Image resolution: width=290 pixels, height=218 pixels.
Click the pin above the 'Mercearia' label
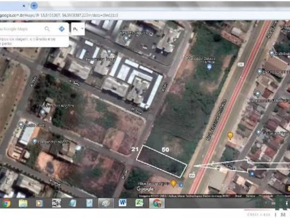tap(257, 94)
